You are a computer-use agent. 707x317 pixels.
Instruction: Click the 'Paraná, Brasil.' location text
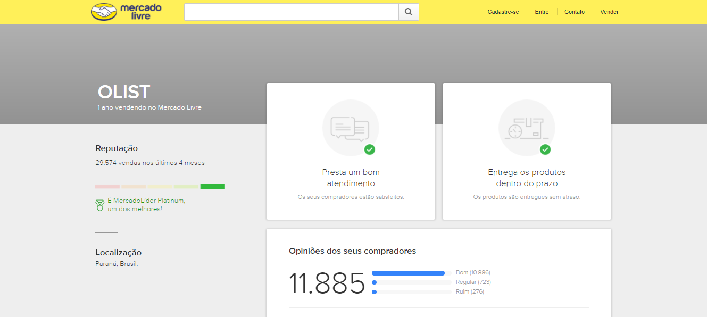tap(117, 264)
